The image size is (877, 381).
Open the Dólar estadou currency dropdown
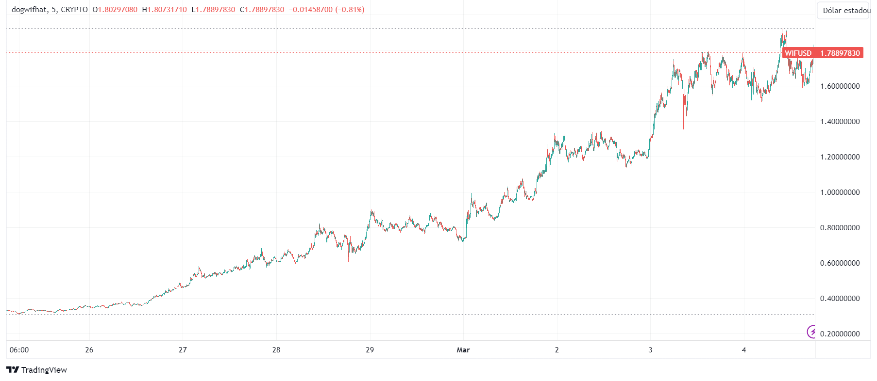(x=845, y=11)
